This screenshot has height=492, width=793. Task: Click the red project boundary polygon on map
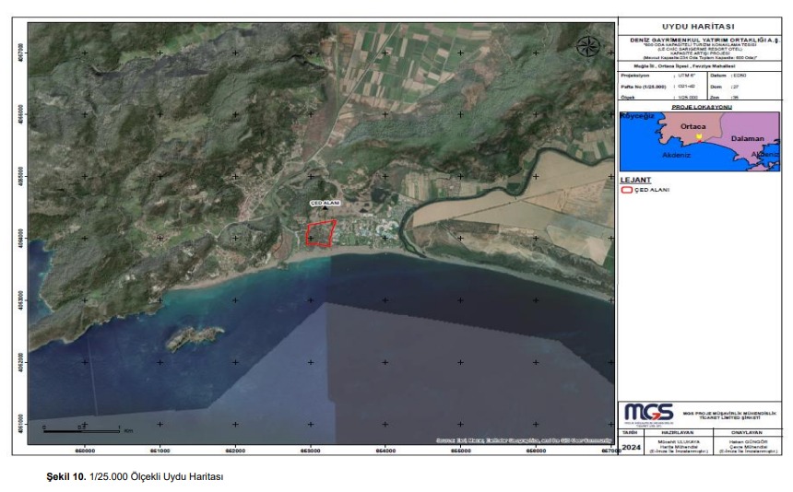(x=320, y=233)
